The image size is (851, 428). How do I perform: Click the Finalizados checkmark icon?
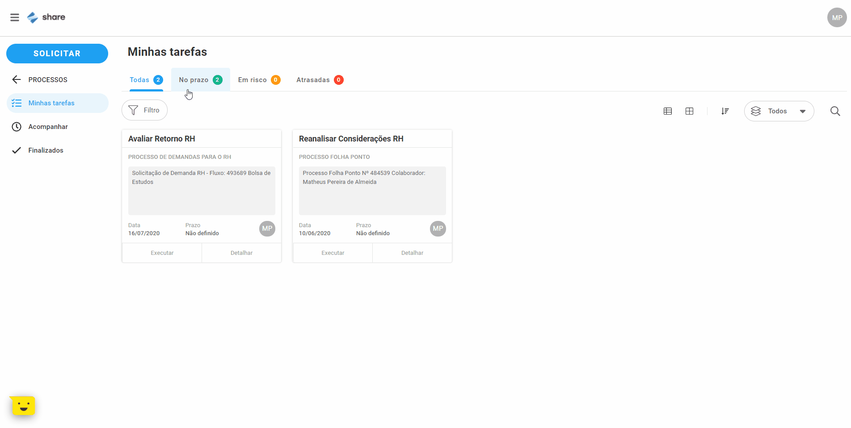coord(17,150)
